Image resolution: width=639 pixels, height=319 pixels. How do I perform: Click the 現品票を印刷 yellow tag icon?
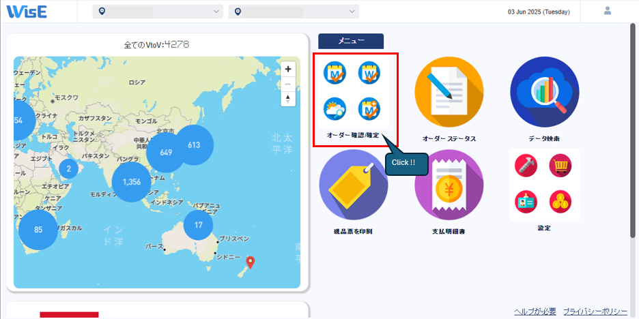[x=353, y=184]
